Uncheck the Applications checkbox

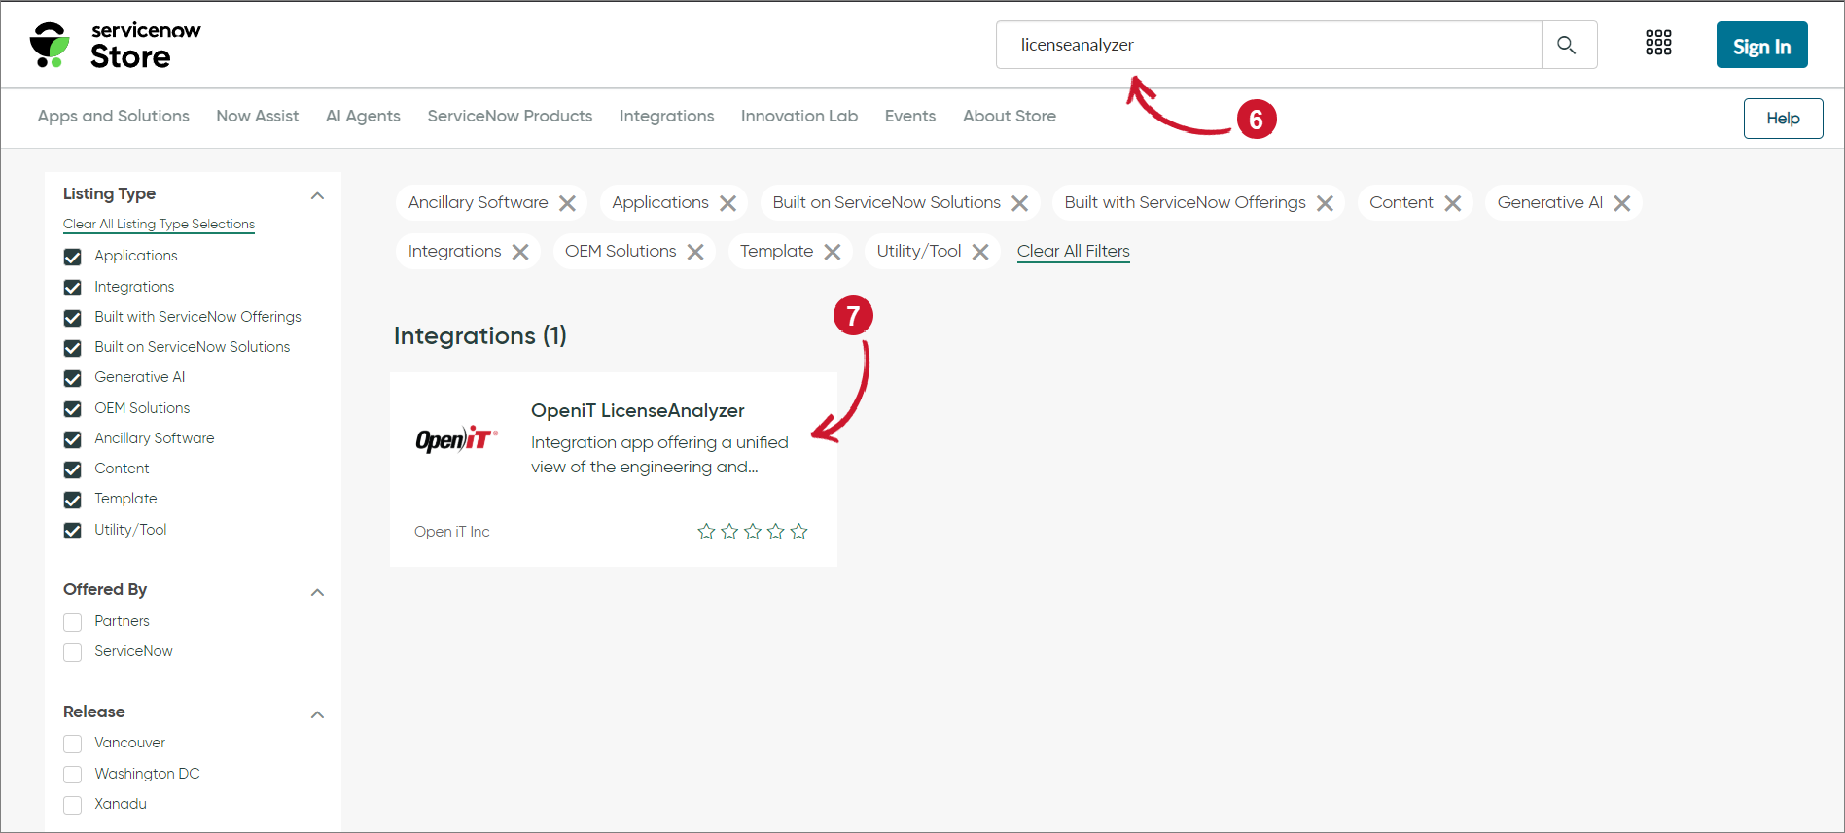click(x=73, y=257)
